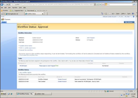Click the Home icon in command bar

(102, 14)
